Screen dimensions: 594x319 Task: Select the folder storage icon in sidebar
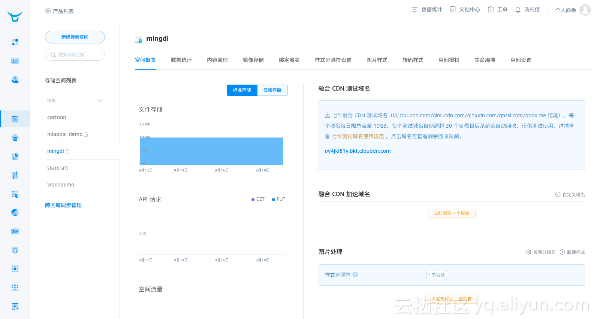point(15,119)
